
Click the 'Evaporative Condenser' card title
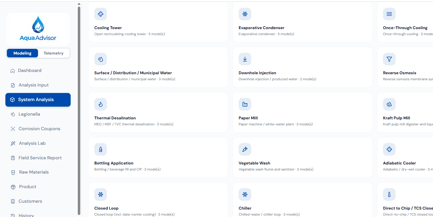tap(262, 28)
